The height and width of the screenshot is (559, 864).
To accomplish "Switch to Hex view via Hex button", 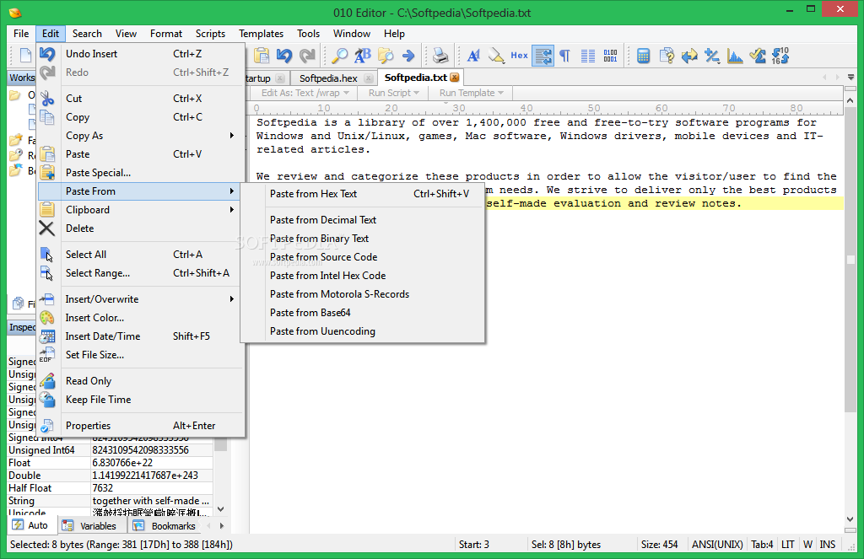I will coord(519,55).
